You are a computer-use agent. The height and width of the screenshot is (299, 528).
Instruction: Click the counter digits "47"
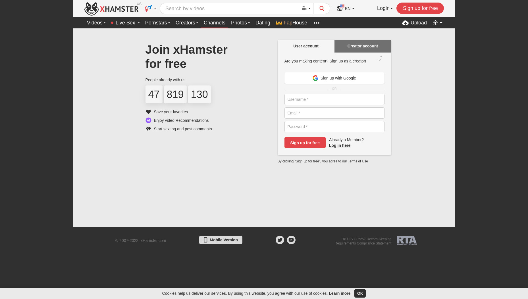click(x=154, y=95)
